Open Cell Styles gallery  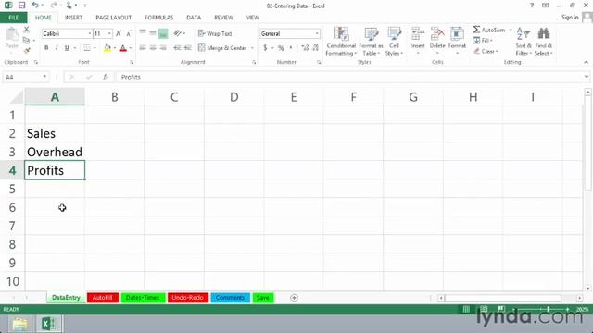click(x=394, y=42)
